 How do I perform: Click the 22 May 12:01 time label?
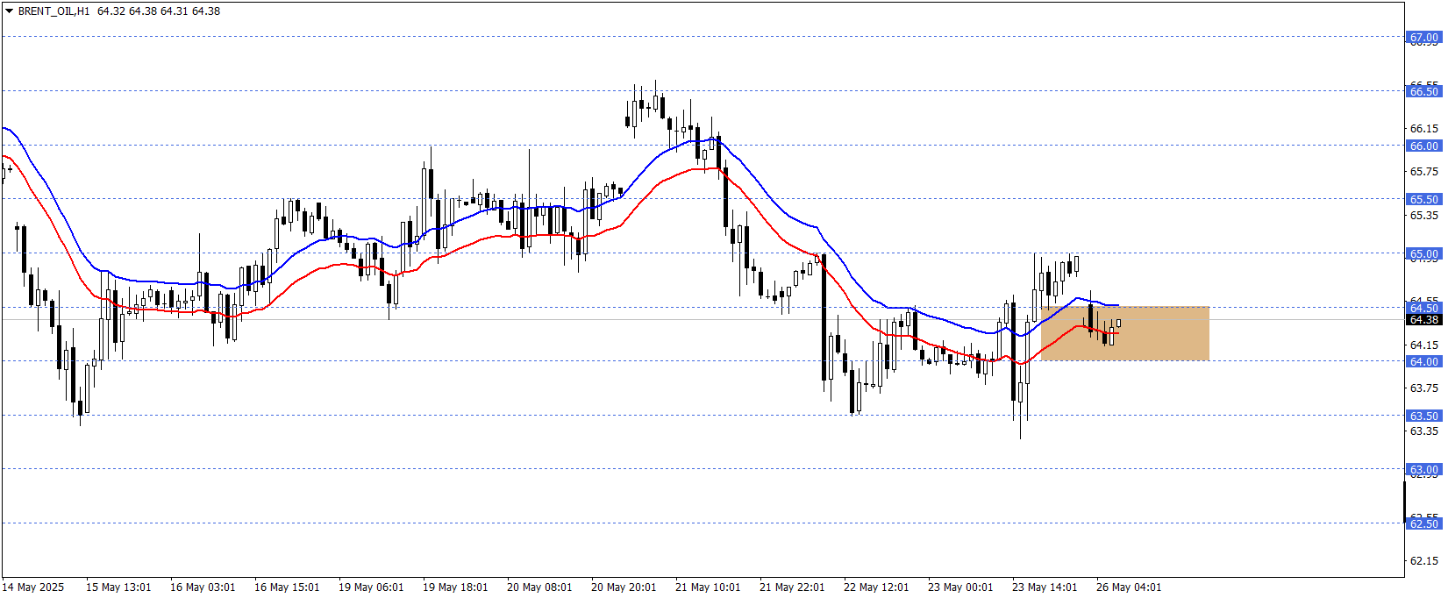click(876, 587)
